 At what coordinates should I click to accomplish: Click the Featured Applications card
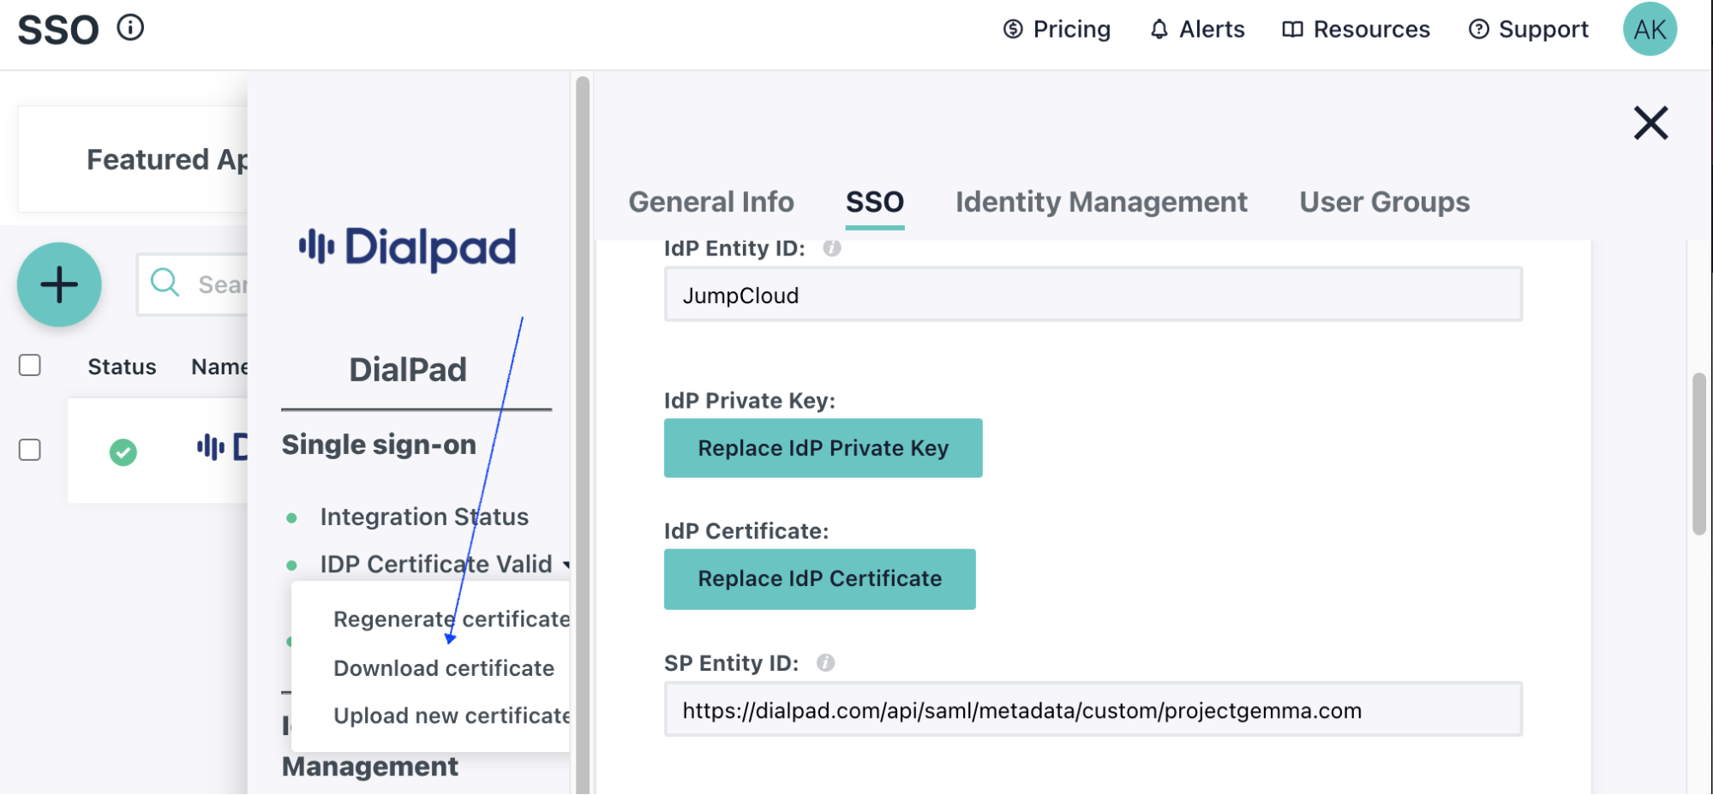point(133,159)
